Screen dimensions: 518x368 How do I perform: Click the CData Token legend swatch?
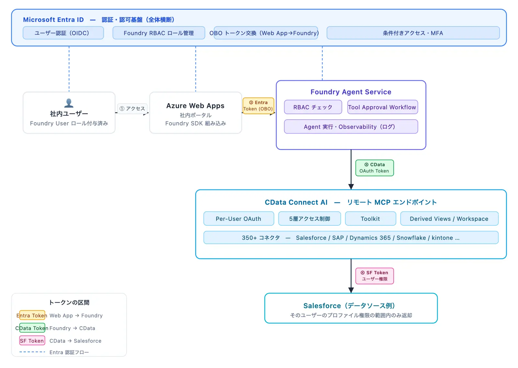click(x=32, y=328)
